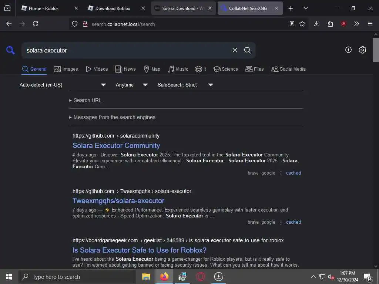Select the General category

(x=34, y=69)
